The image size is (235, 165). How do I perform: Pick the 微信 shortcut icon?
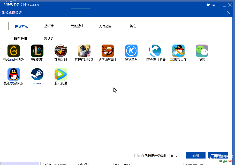(202, 51)
